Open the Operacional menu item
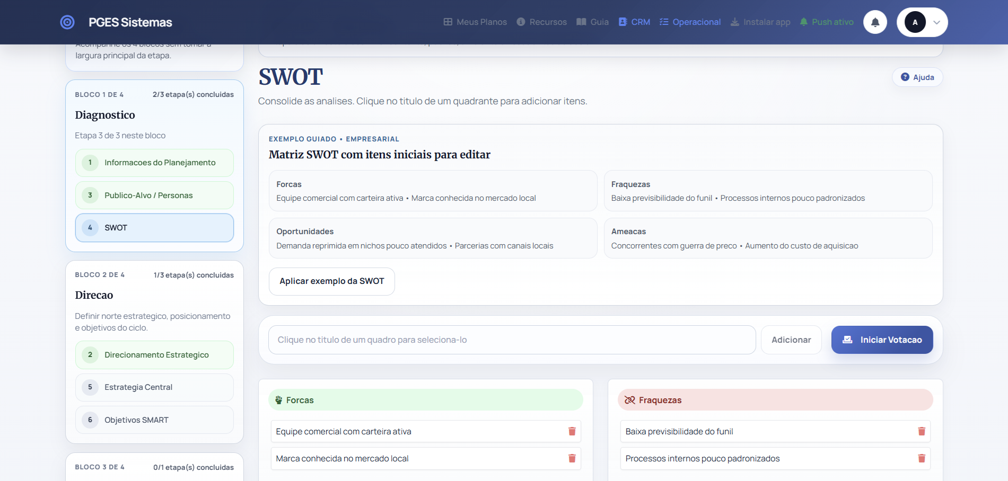 690,22
